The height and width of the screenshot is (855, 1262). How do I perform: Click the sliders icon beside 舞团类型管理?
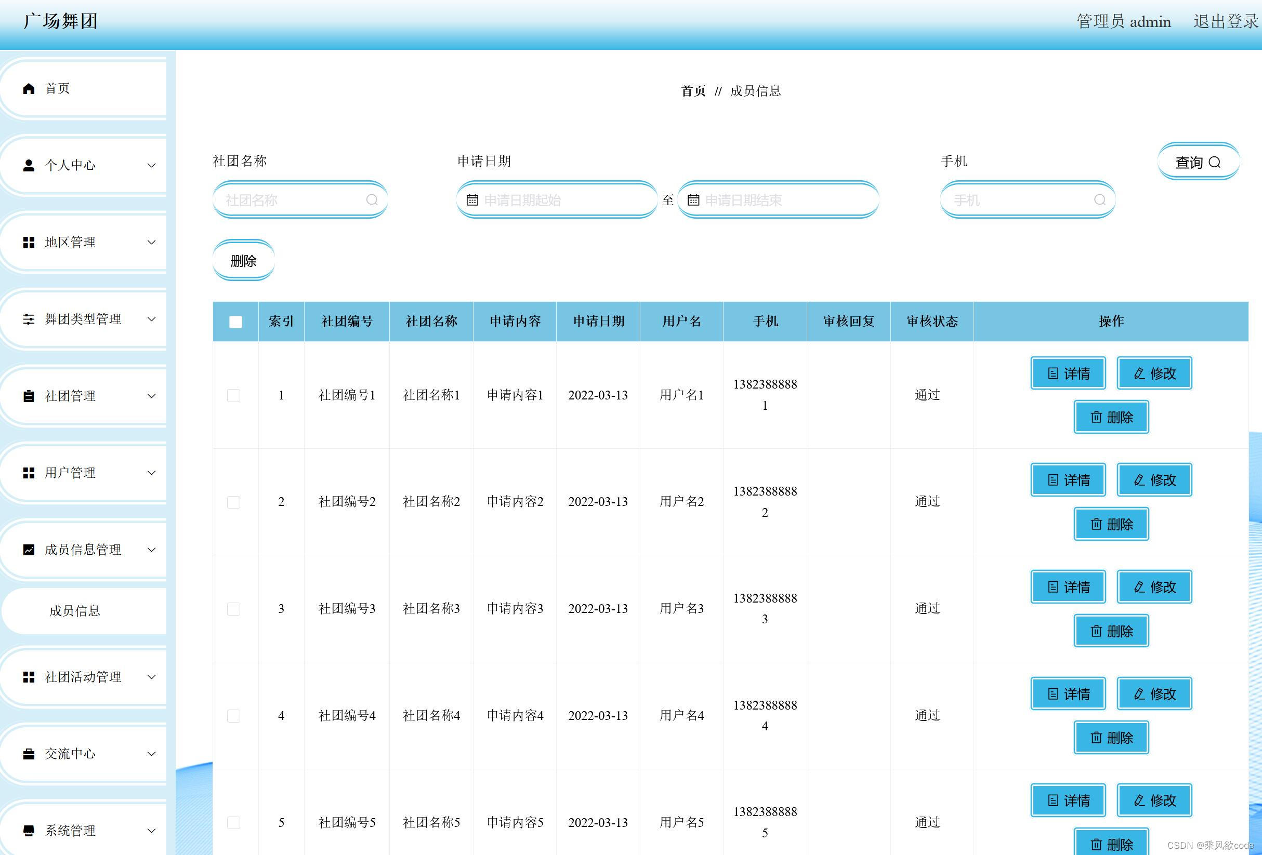[x=29, y=319]
